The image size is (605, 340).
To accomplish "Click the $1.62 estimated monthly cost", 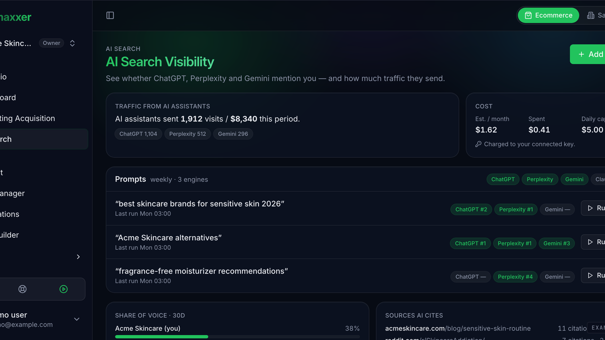I will coord(486,130).
